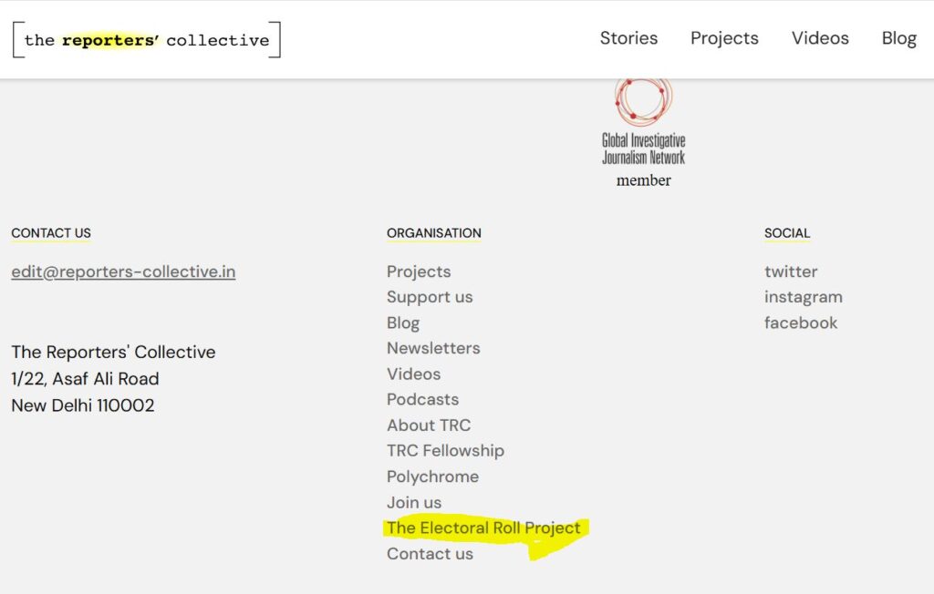Visit the instagram social link
The width and height of the screenshot is (934, 594).
803,297
